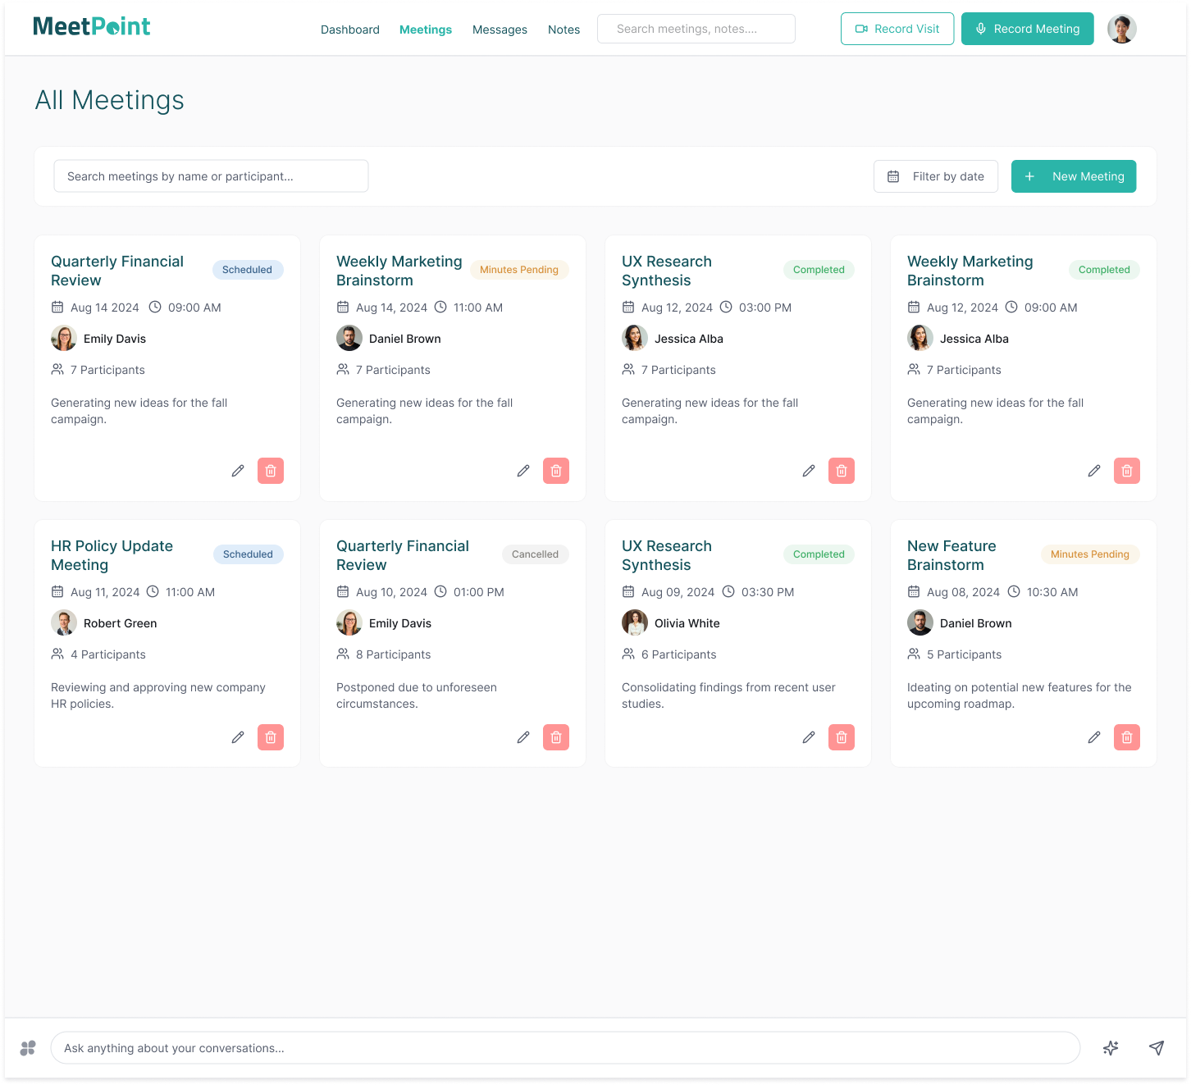Edit the Quarterly Financial Review scheduled meeting

pyautogui.click(x=238, y=471)
